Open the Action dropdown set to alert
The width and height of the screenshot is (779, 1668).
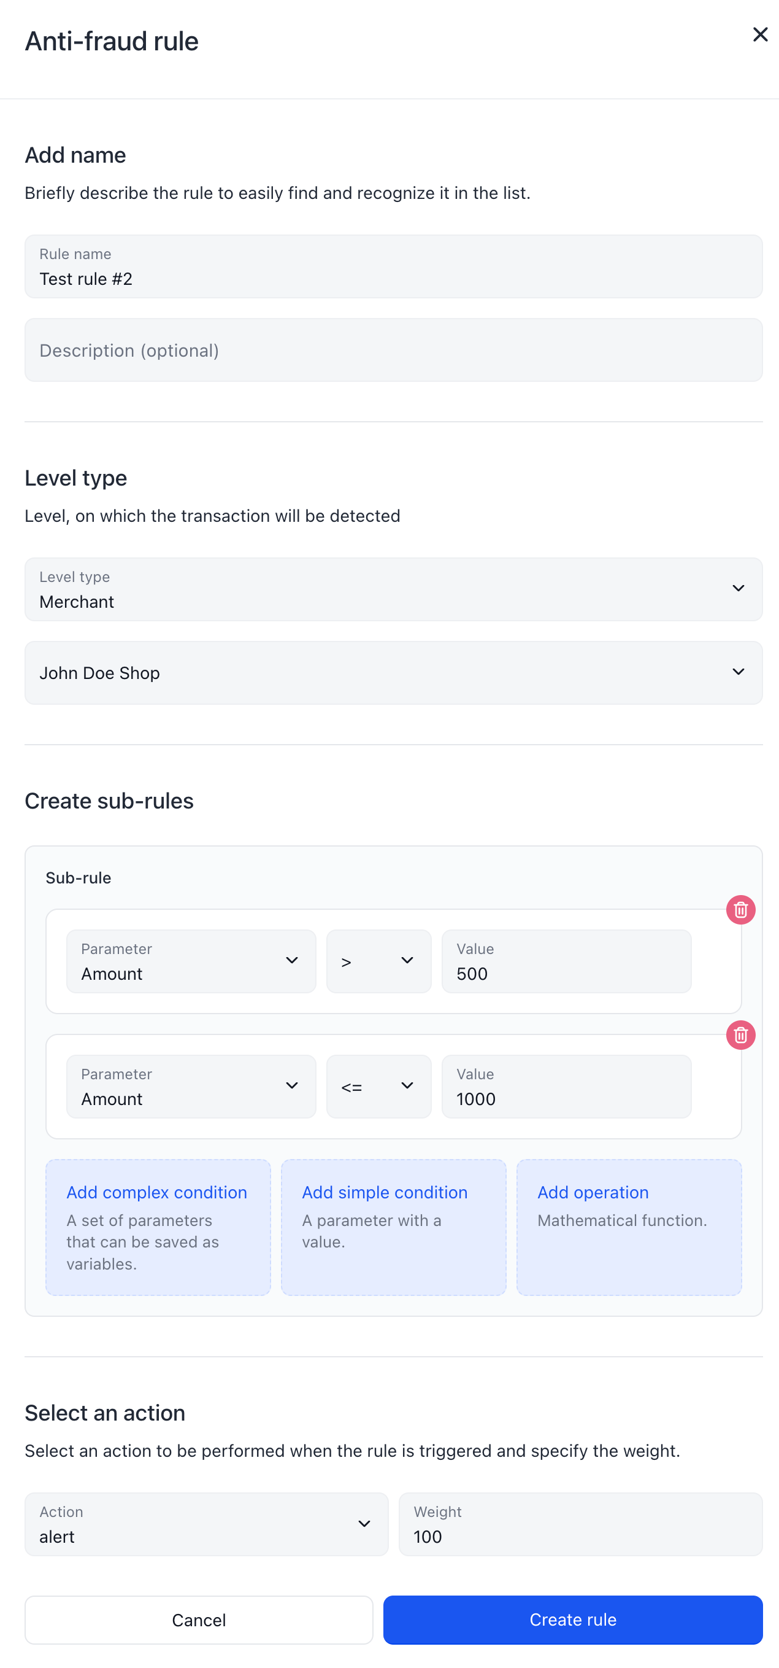click(206, 1524)
